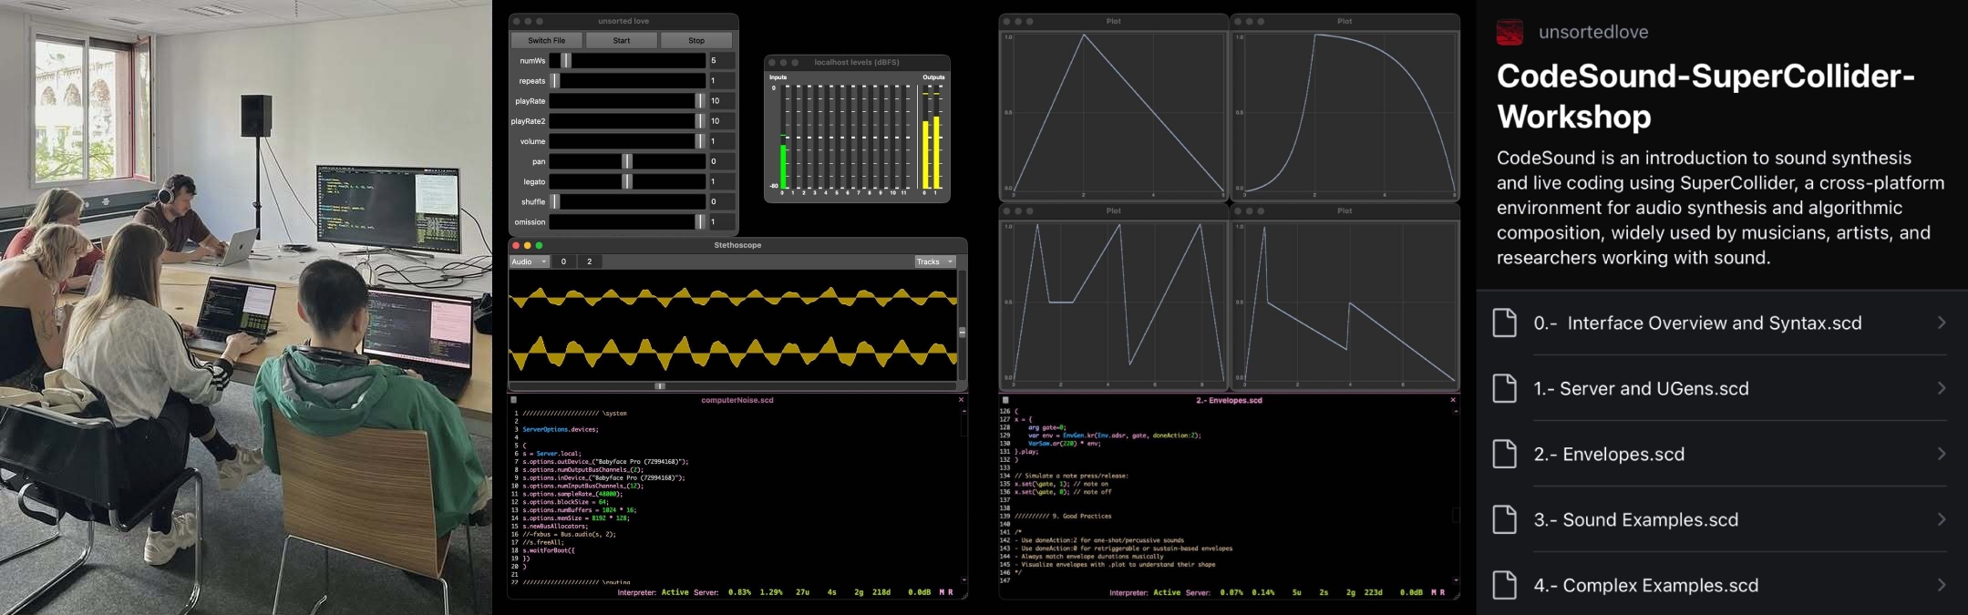Click the pan slider handle

pos(626,161)
